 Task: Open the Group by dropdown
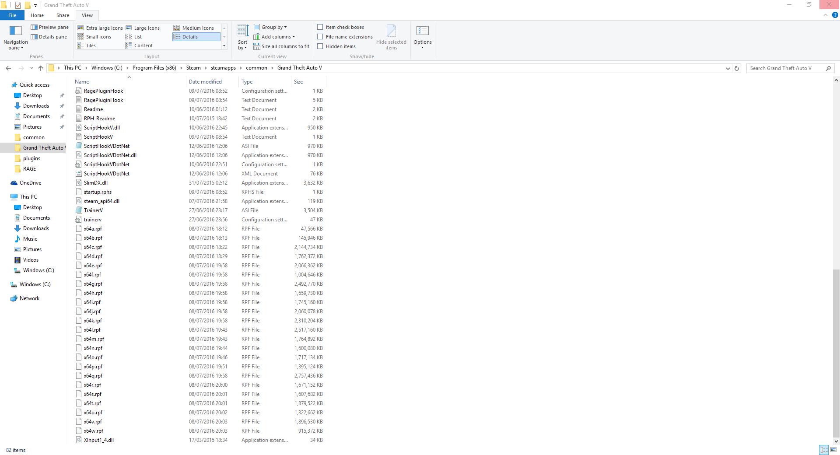270,27
